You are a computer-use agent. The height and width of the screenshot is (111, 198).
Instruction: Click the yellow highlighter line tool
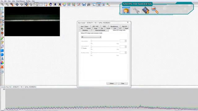[2, 43]
